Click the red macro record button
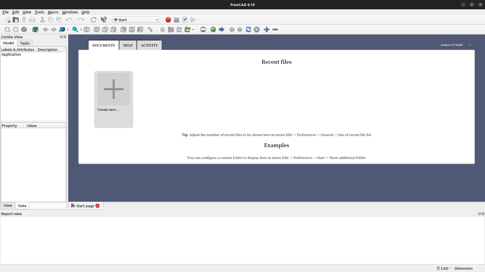The image size is (485, 272). 168,20
